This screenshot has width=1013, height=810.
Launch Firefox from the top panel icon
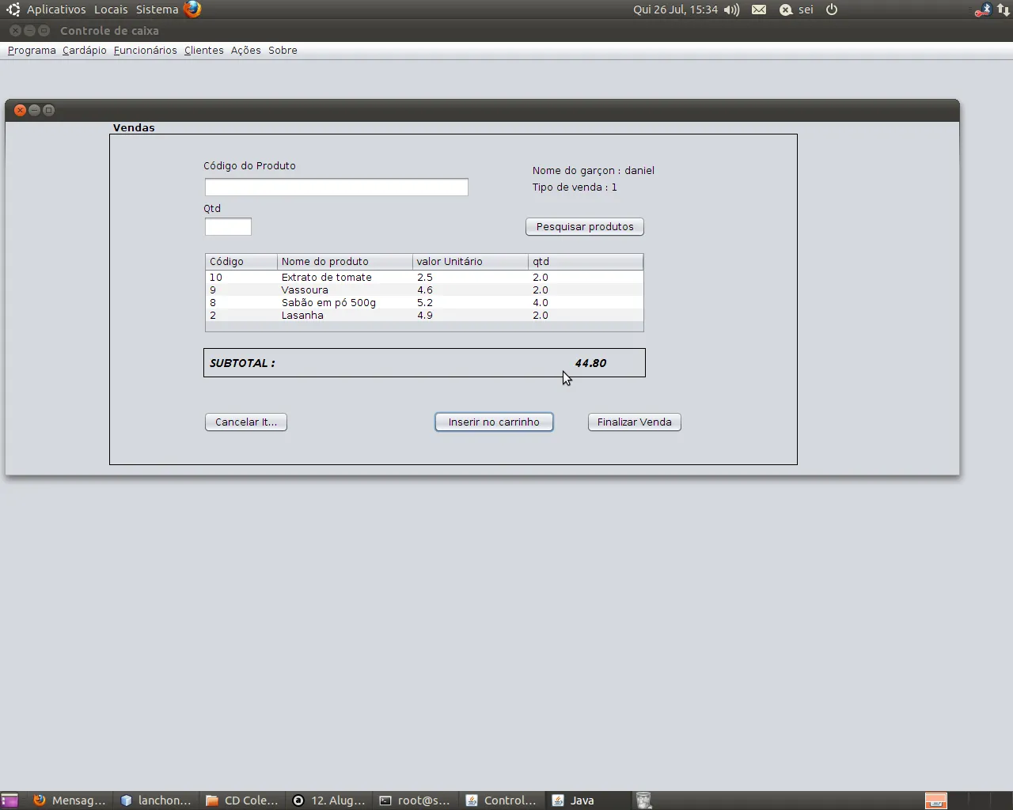click(x=192, y=9)
